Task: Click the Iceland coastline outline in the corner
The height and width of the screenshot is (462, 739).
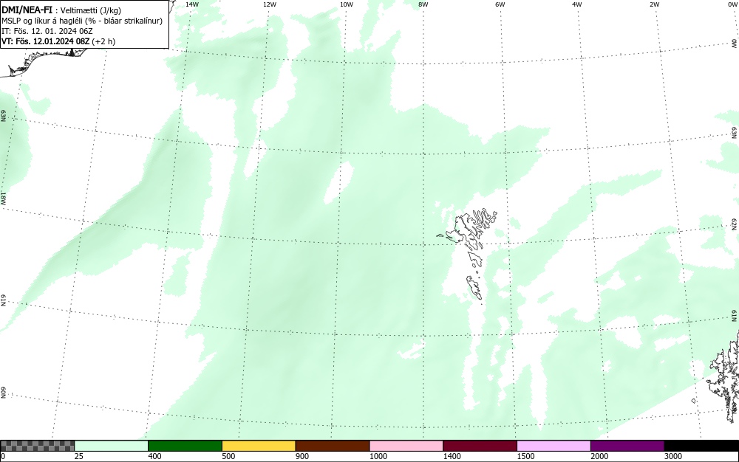Action: [x=45, y=61]
